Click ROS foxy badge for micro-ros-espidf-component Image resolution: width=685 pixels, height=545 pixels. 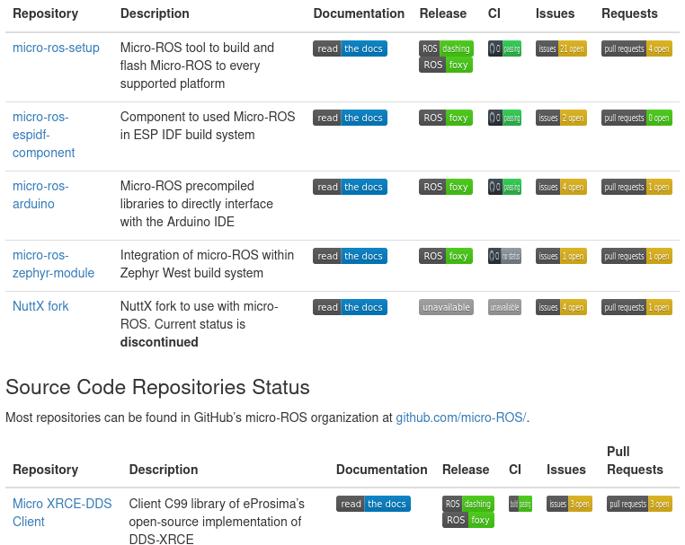pyautogui.click(x=446, y=118)
